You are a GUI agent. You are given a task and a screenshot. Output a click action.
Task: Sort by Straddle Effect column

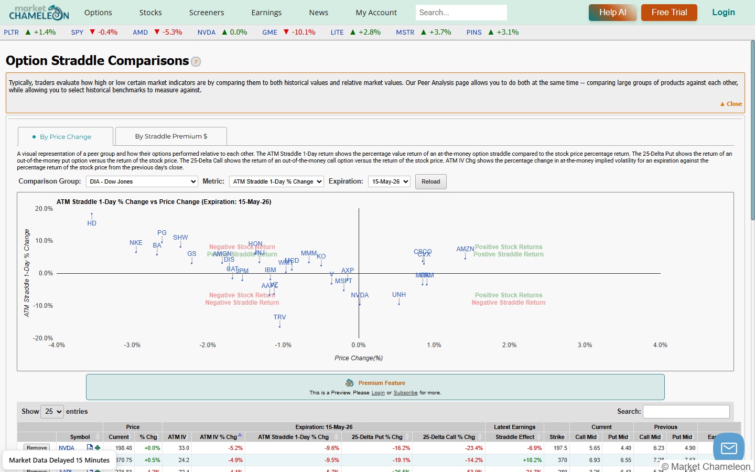(x=515, y=437)
